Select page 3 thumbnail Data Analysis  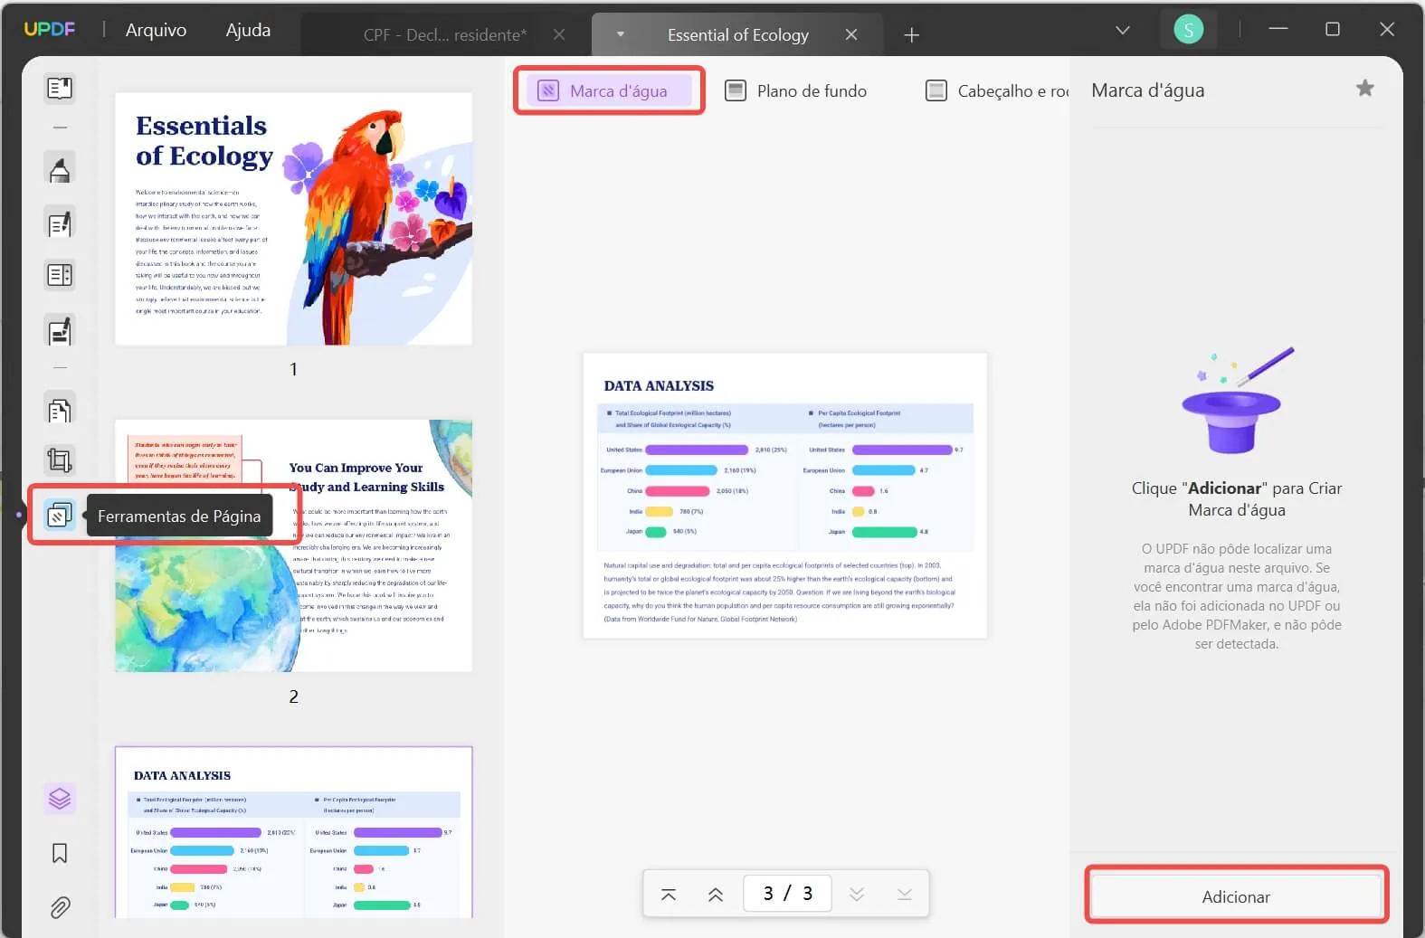click(293, 833)
